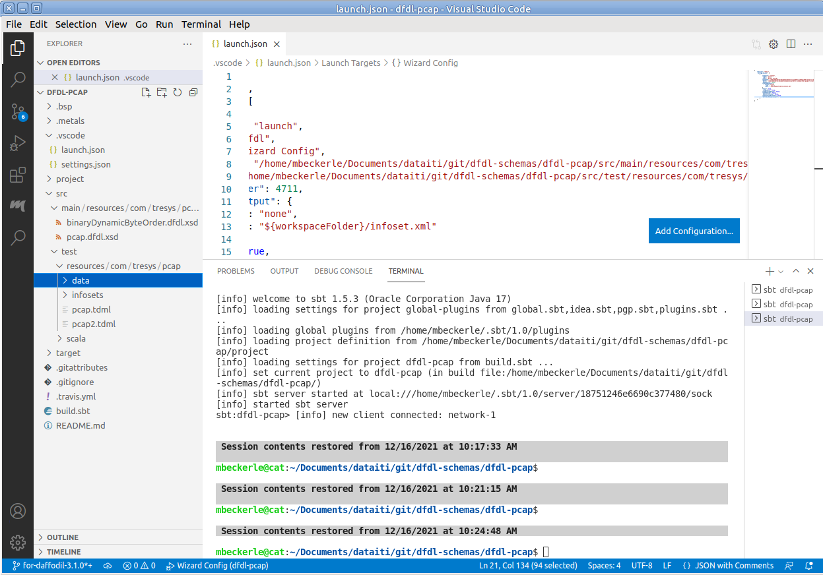Image resolution: width=823 pixels, height=575 pixels.
Task: Open notifications bell in status bar
Action: point(808,566)
